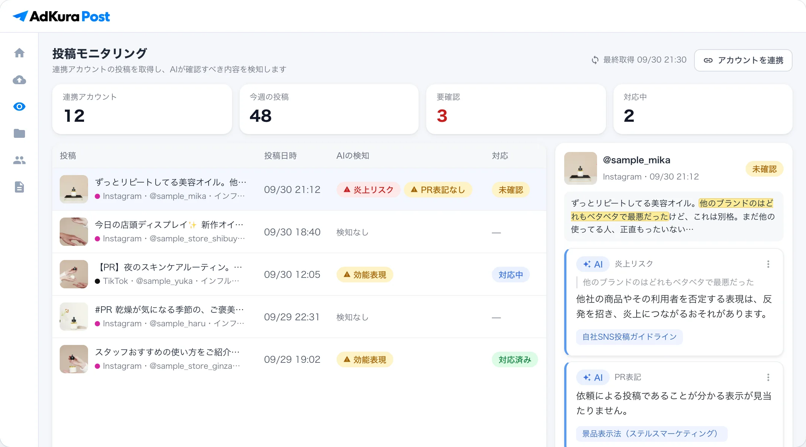Click the 対応中 status badge for sample_yuka
This screenshot has width=806, height=447.
coord(511,275)
